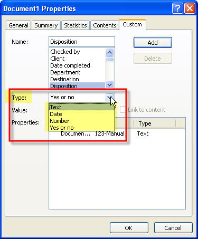Open the Help question mark button
This screenshot has width=198, height=239.
pyautogui.click(x=177, y=8)
